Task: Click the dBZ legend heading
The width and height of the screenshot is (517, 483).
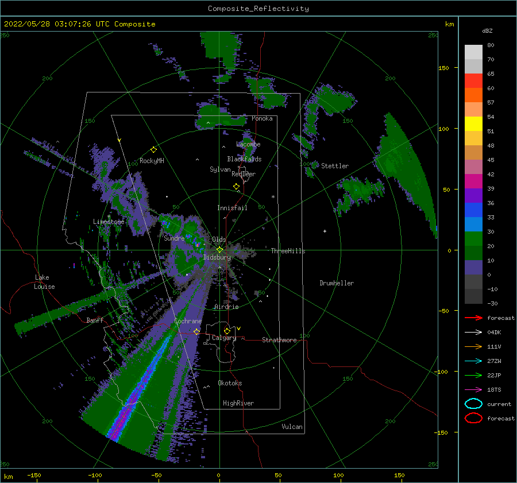Action: click(487, 31)
